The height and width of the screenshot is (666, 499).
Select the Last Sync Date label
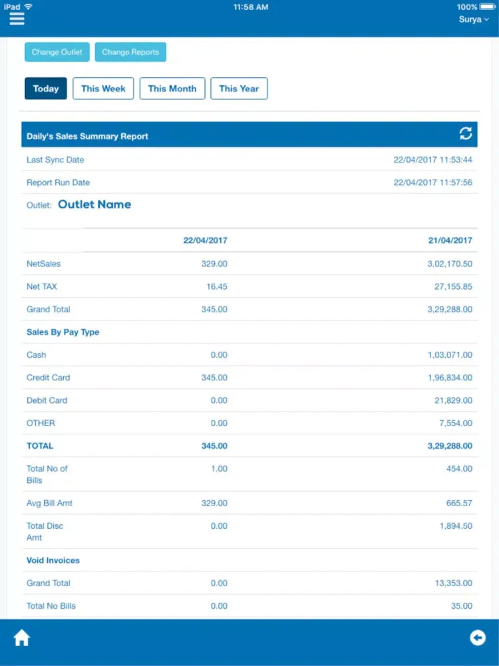click(55, 160)
